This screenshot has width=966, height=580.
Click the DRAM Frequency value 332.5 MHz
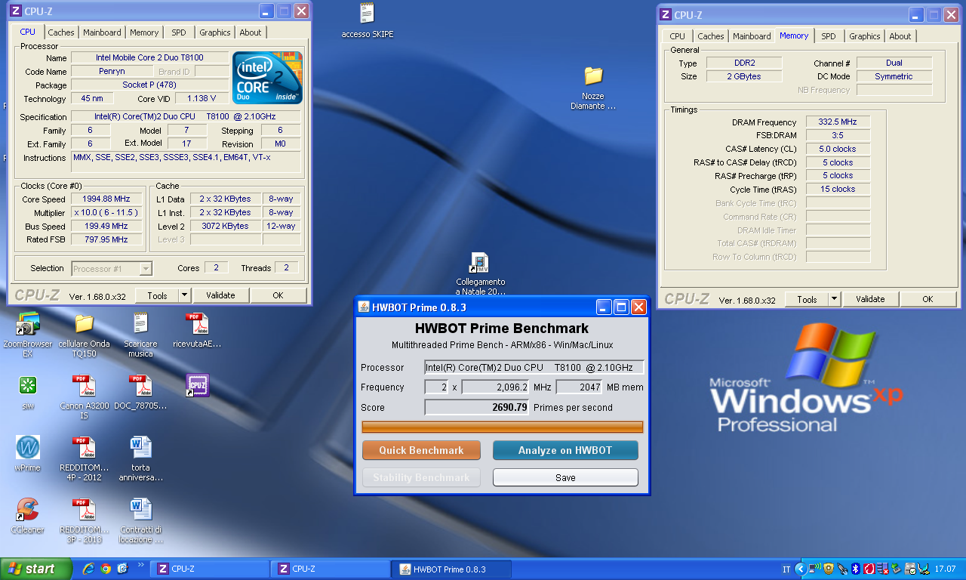[x=838, y=122]
